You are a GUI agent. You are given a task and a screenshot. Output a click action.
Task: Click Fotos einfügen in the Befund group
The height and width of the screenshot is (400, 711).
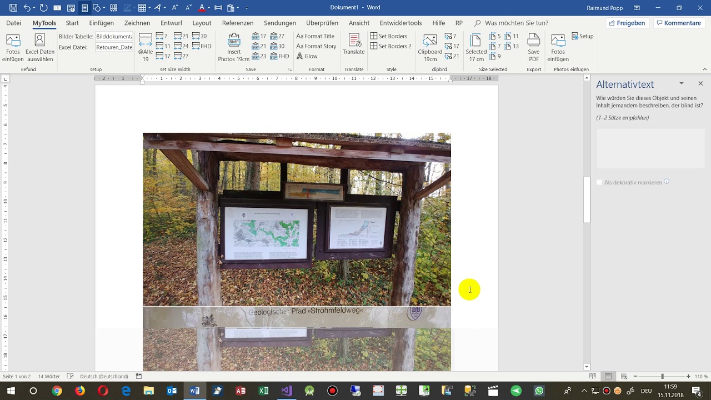point(13,48)
